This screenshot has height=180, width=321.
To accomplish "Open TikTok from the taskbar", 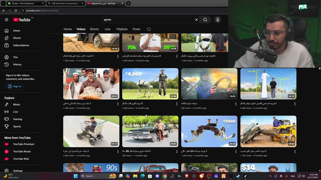I will pyautogui.click(x=245, y=176).
